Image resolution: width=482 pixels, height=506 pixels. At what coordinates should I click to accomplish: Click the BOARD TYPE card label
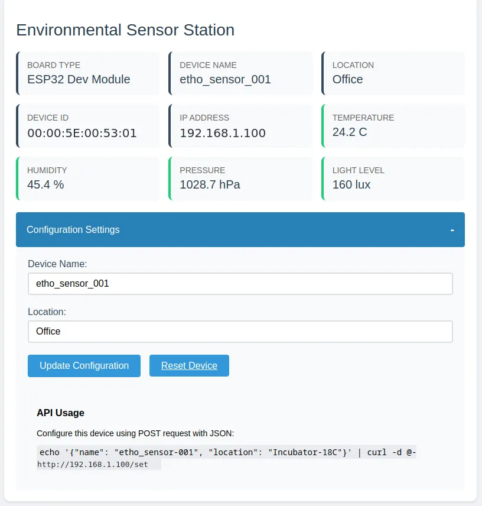coord(54,65)
